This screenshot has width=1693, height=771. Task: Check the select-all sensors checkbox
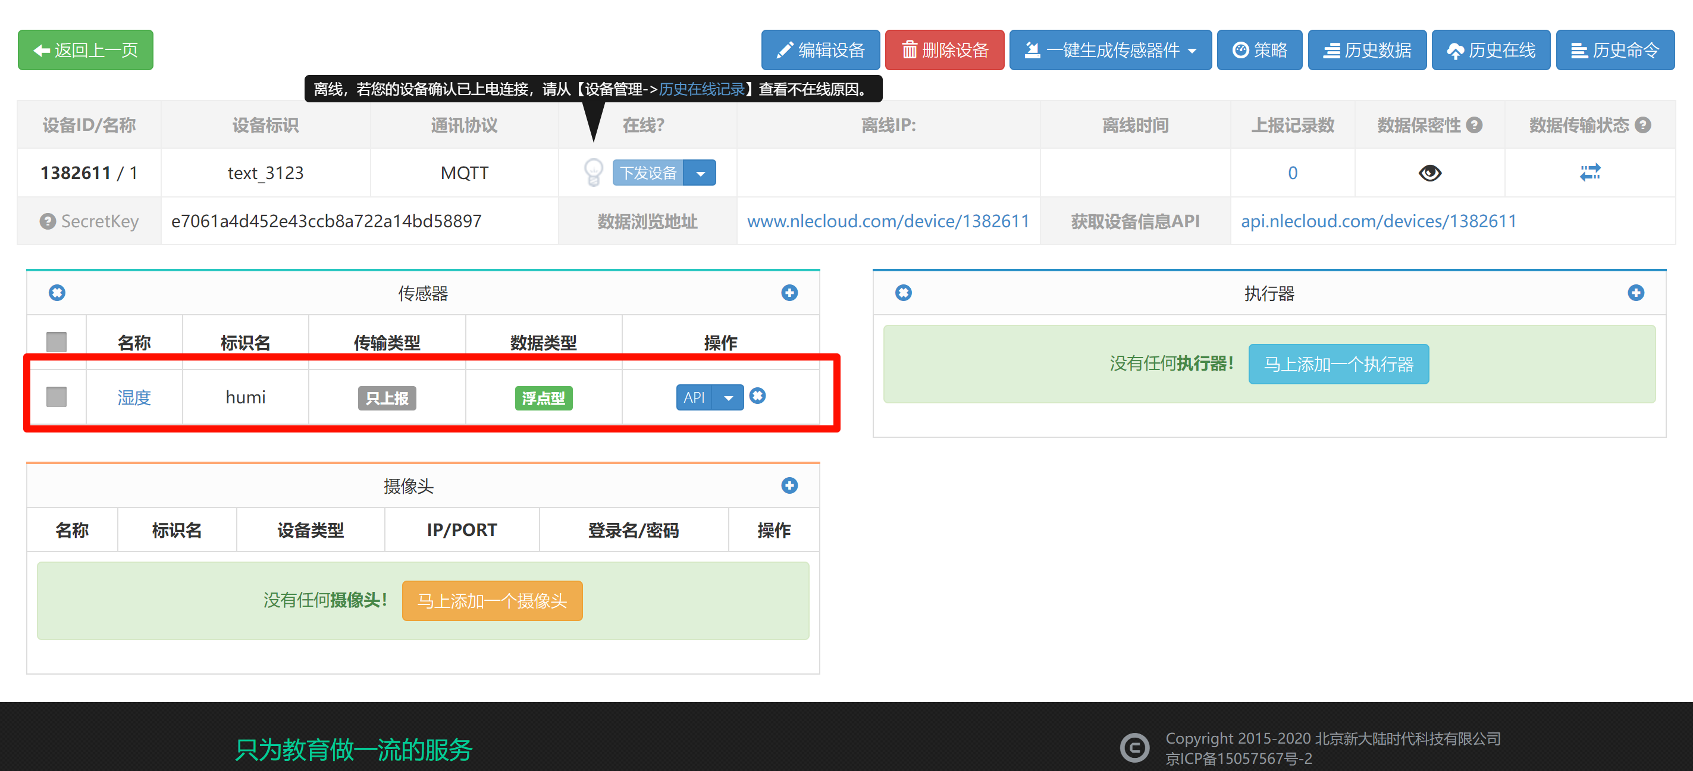pos(57,342)
